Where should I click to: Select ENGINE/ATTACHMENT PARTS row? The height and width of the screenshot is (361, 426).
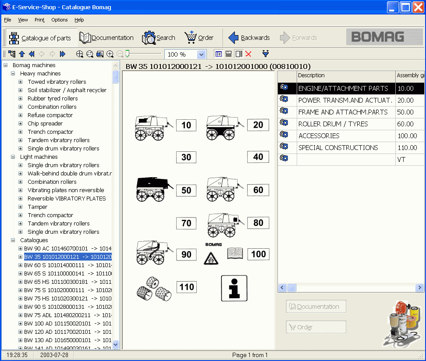[351, 88]
